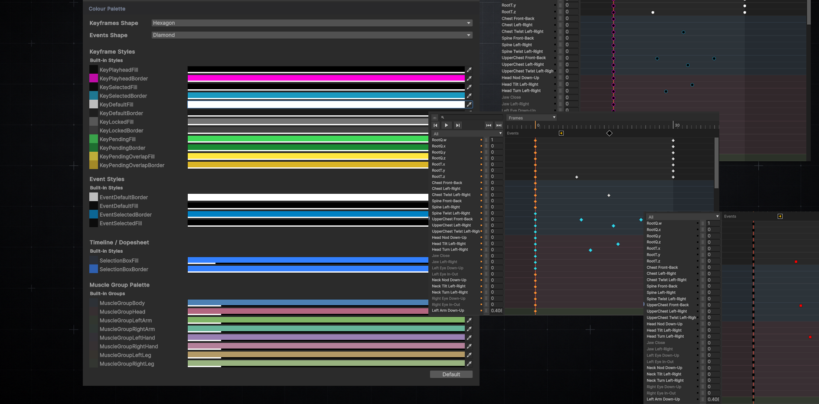Image resolution: width=819 pixels, height=404 pixels.
Task: Select the diamond event marker on Events row
Action: point(609,133)
